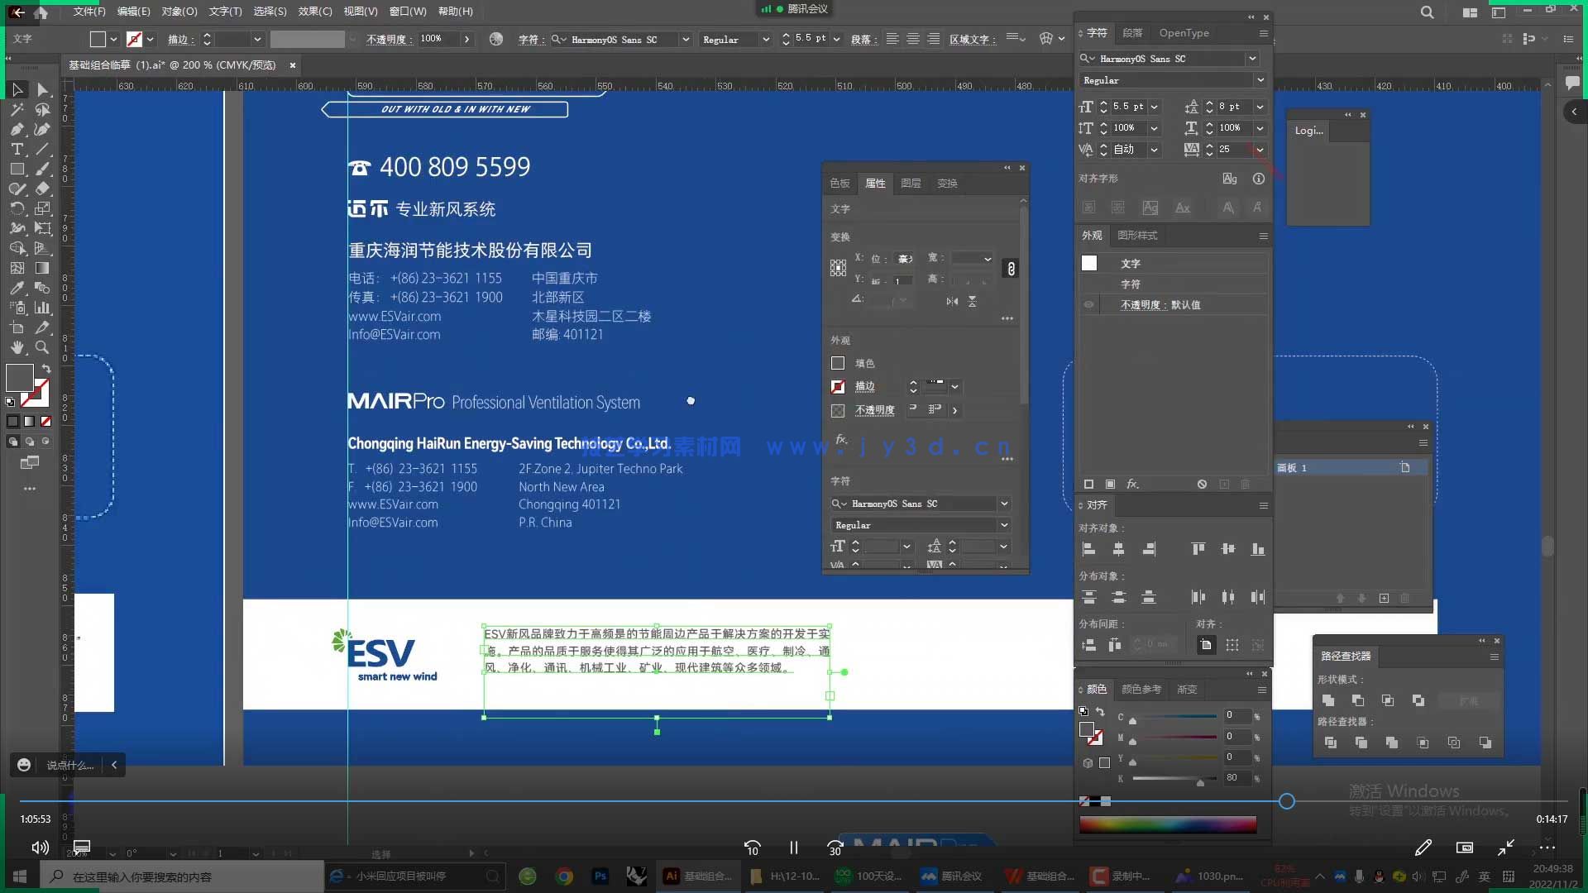Select the Hand tool
Image resolution: width=1588 pixels, height=893 pixels.
point(17,347)
